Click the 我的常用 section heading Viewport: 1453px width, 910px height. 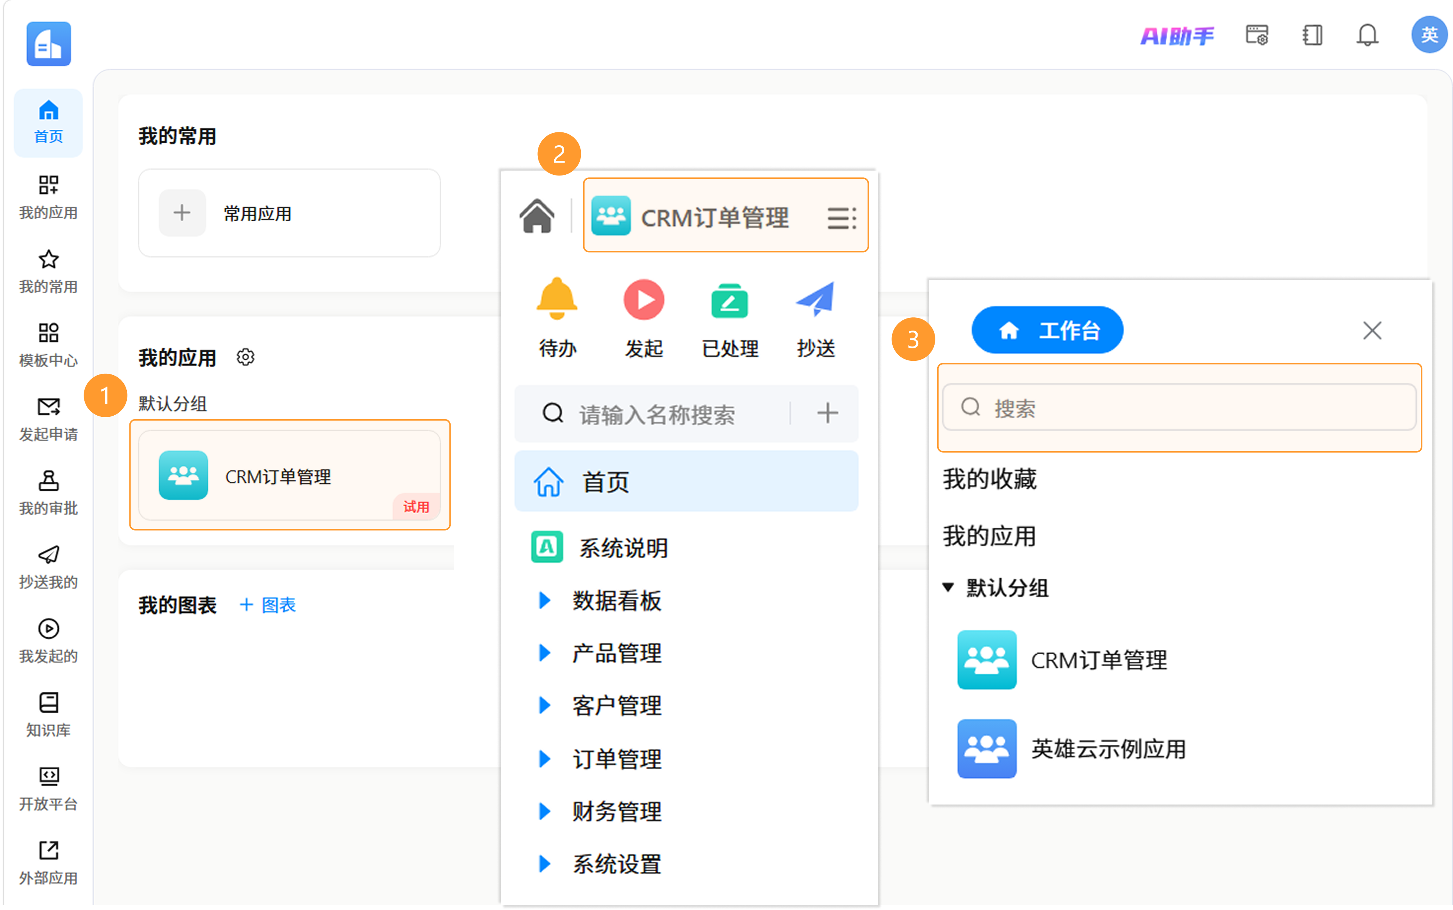coord(177,136)
